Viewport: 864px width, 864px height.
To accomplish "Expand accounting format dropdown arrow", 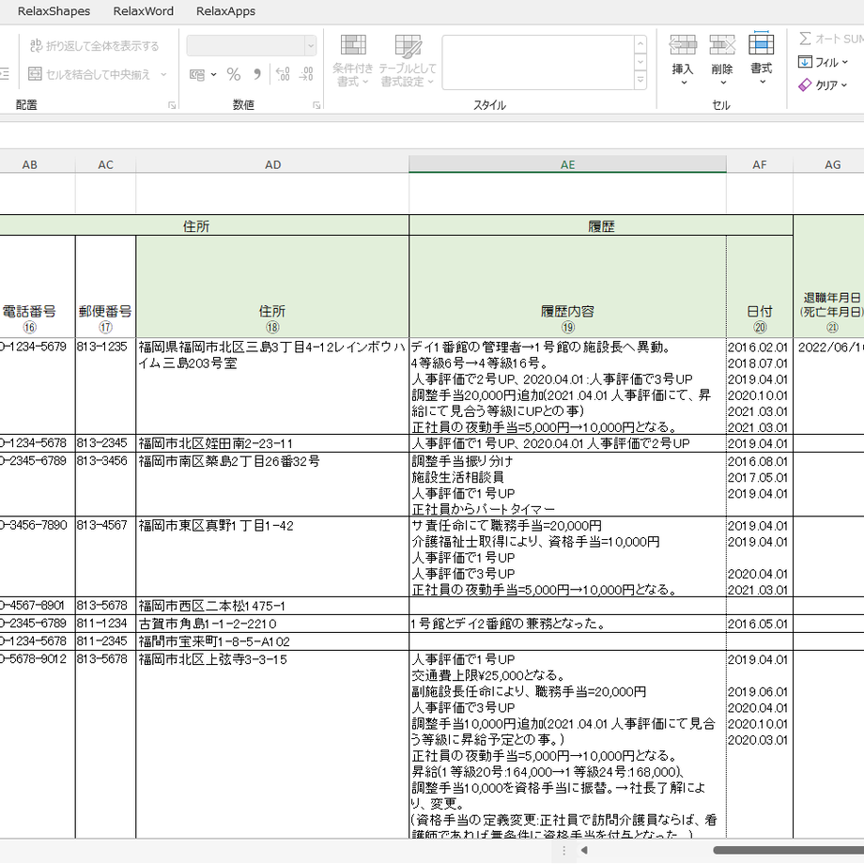I will tap(214, 74).
